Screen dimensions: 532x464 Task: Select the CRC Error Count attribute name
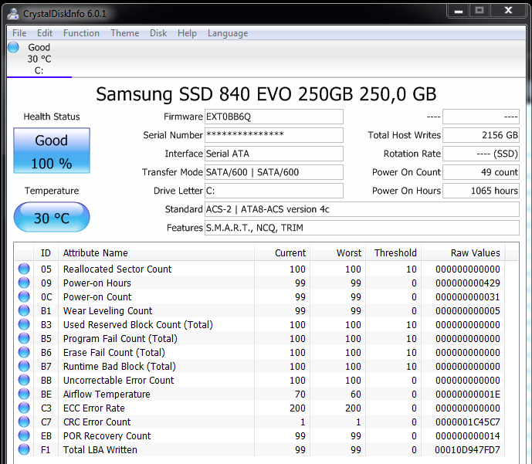pos(97,422)
